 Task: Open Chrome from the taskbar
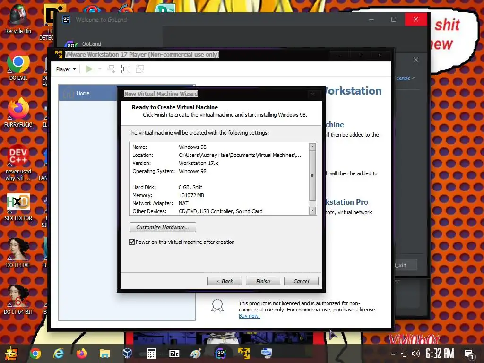pyautogui.click(x=35, y=354)
